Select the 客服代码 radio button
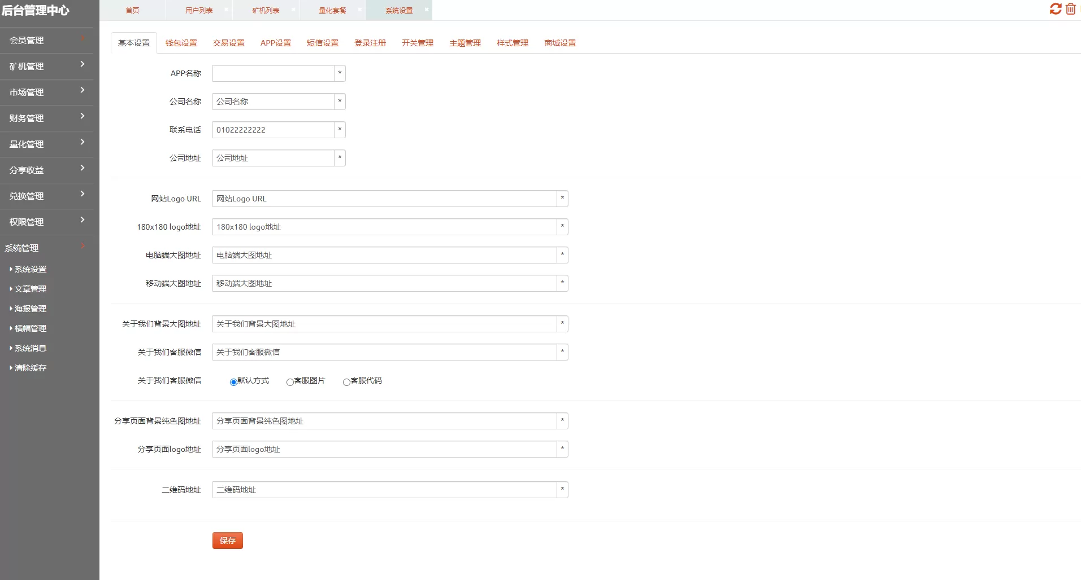 [x=346, y=382]
